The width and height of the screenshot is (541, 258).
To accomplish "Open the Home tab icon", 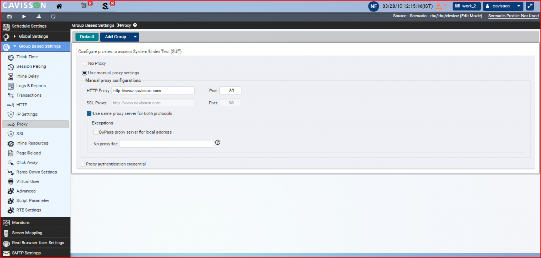I will [59, 6].
